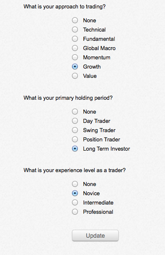Select Long Term Investor radio button
Viewport: 165px width, 255px height.
click(x=75, y=149)
